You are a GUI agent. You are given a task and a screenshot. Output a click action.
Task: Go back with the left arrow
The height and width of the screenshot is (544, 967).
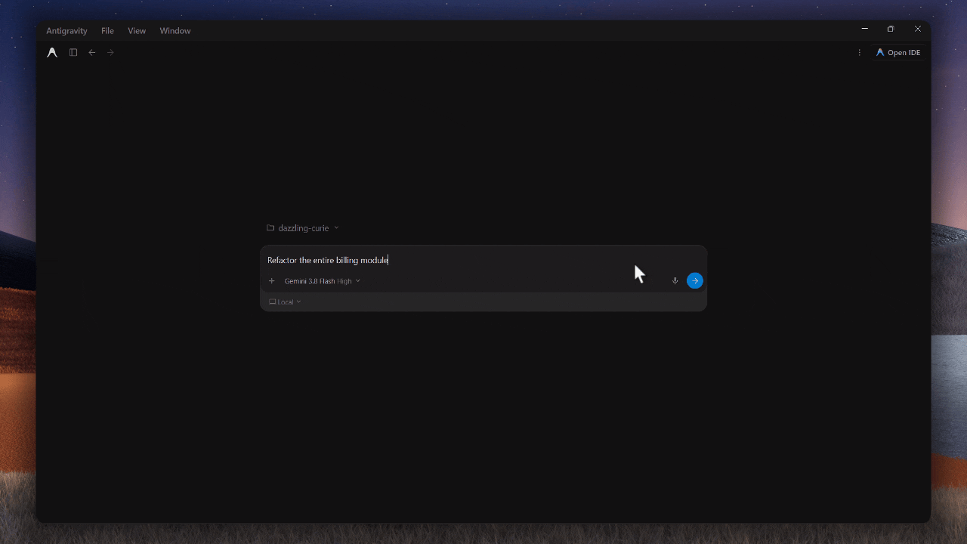(x=92, y=53)
